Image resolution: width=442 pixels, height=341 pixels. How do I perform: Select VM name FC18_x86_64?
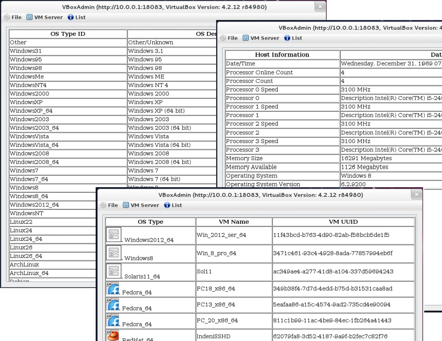tap(216, 289)
